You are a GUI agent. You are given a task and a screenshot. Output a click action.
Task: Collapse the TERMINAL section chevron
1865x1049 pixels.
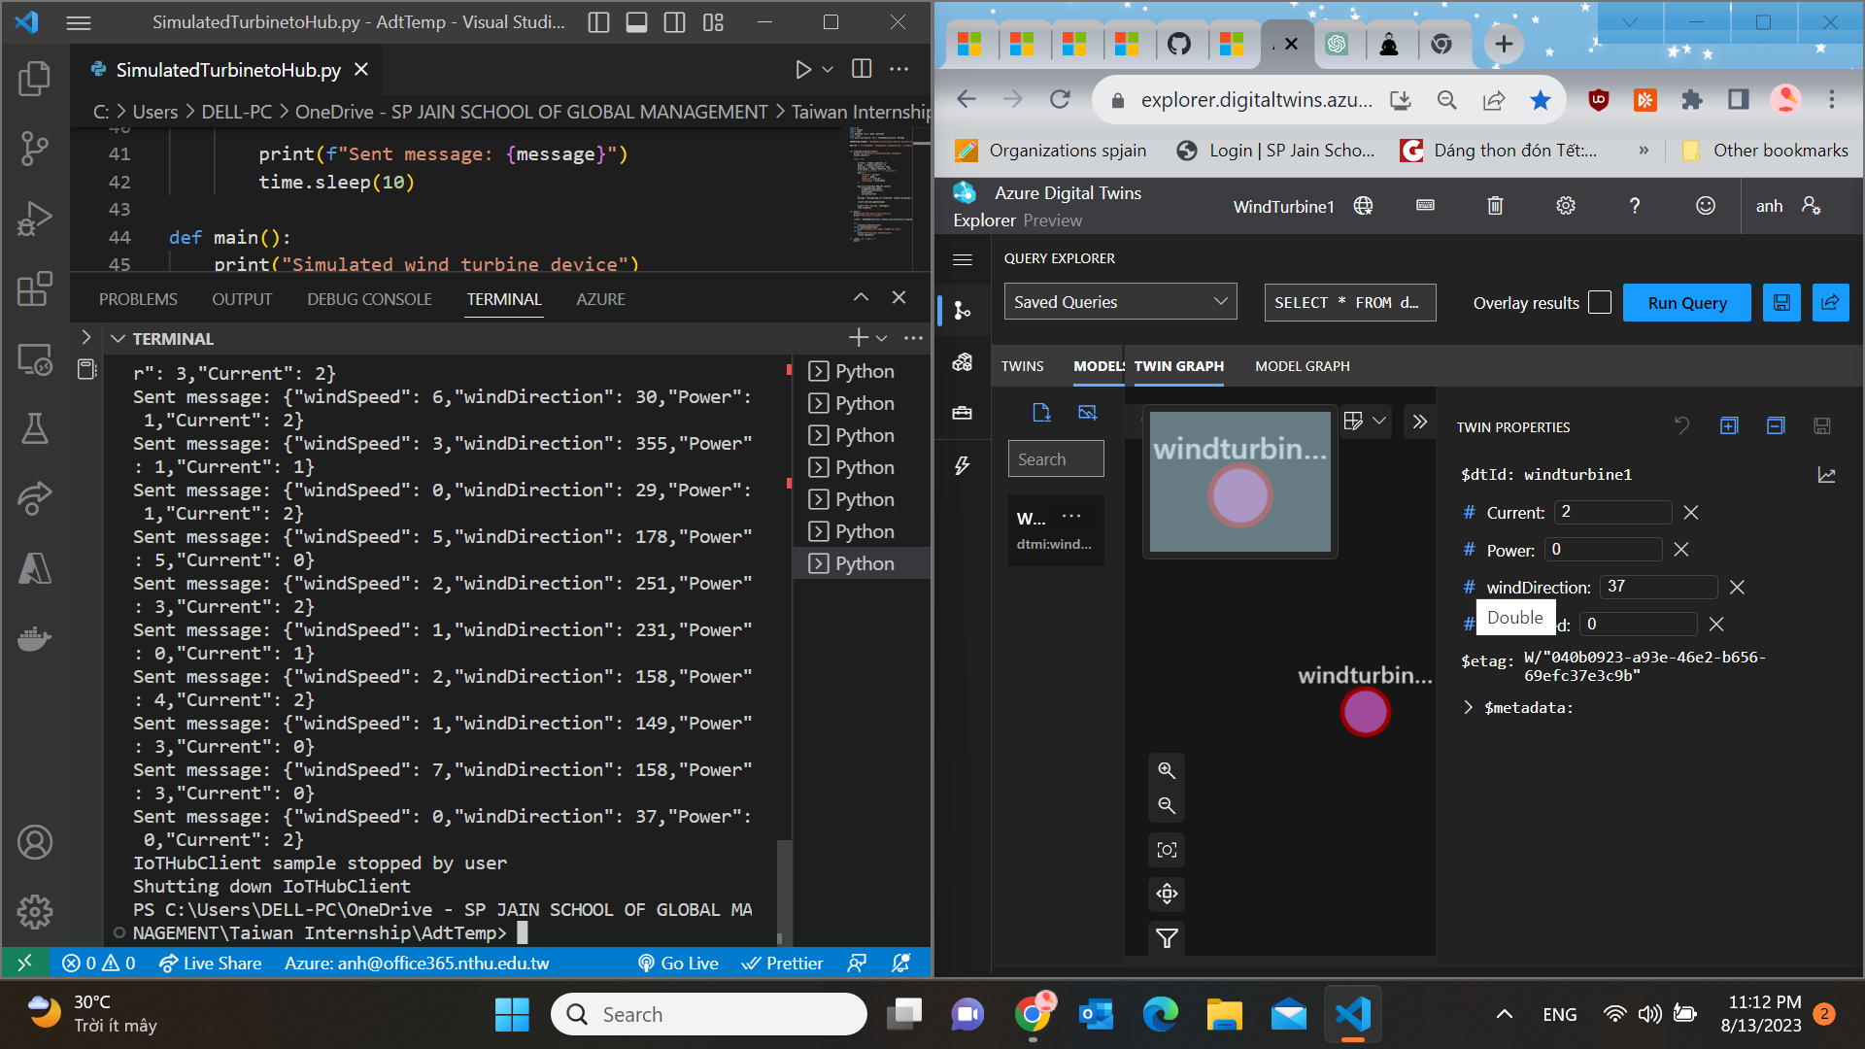point(119,339)
